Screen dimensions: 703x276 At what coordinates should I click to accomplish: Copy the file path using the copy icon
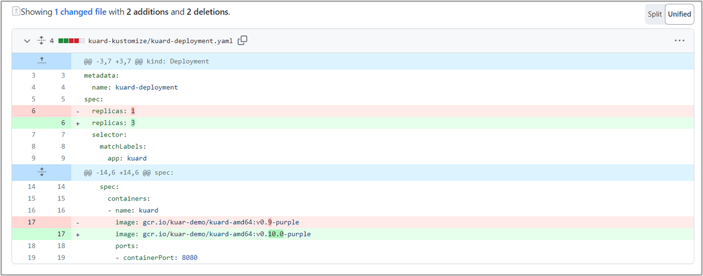pos(243,41)
